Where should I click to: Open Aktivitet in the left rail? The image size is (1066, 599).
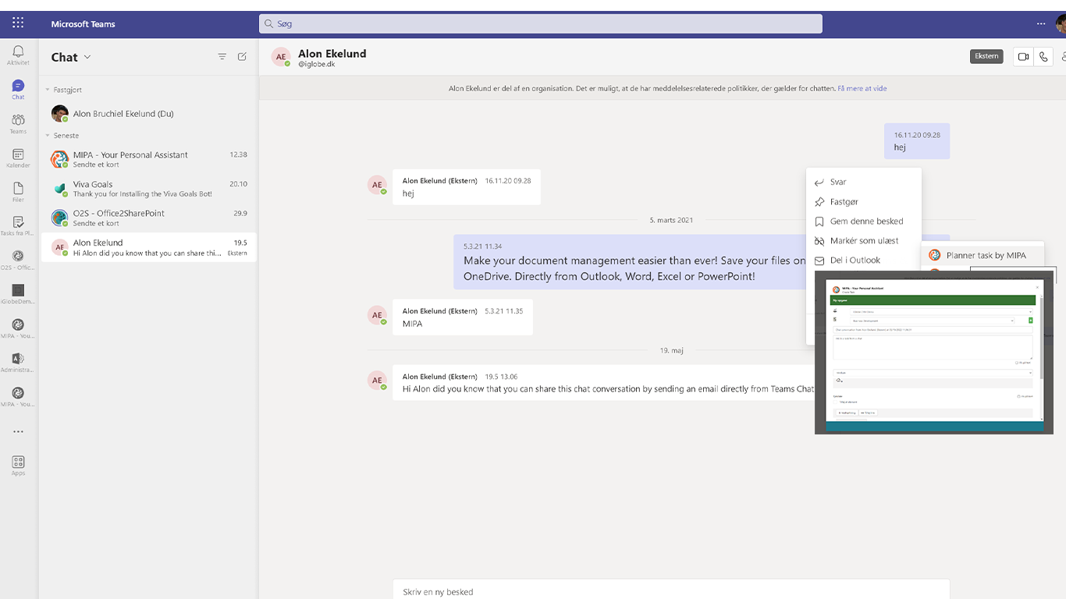[x=18, y=55]
